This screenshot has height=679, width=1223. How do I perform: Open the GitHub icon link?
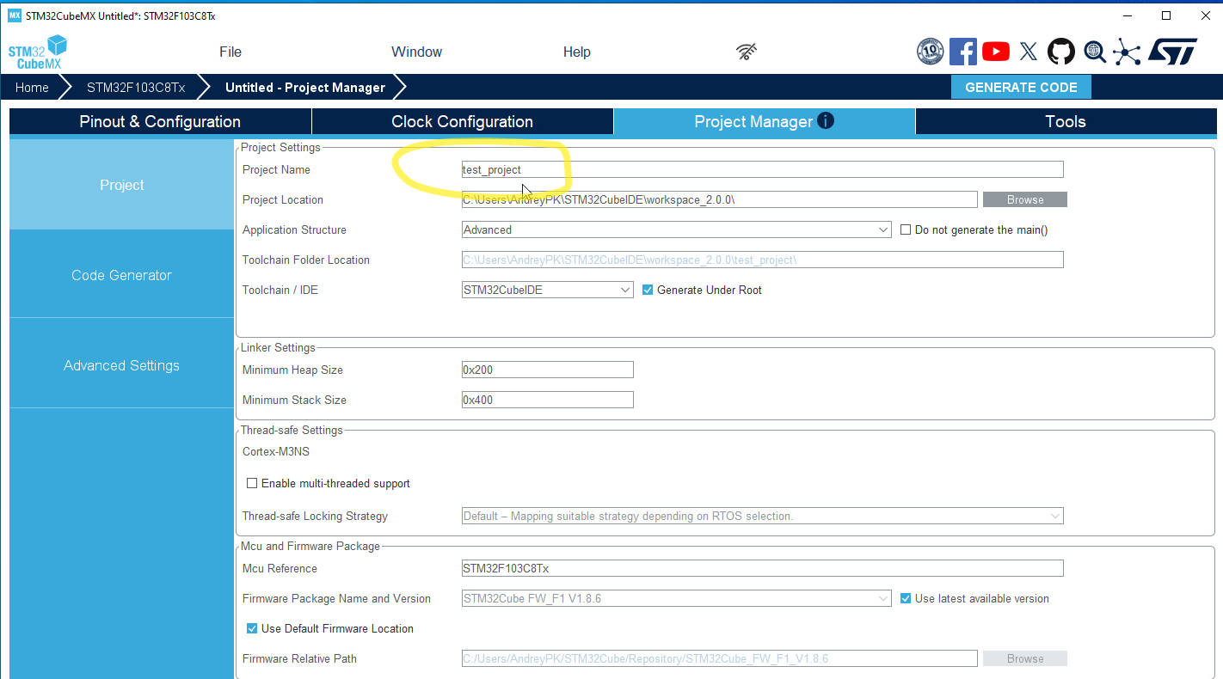(x=1061, y=52)
